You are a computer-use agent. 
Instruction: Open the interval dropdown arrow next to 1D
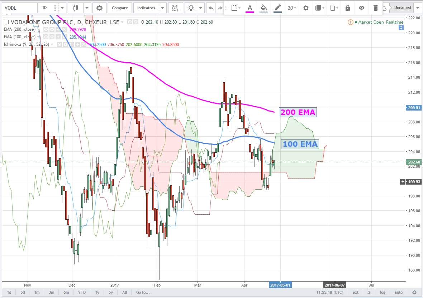click(x=62, y=8)
